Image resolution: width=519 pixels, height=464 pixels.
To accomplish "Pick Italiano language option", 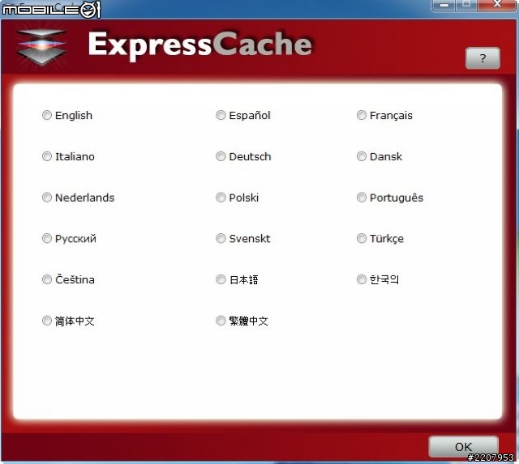I will (47, 156).
